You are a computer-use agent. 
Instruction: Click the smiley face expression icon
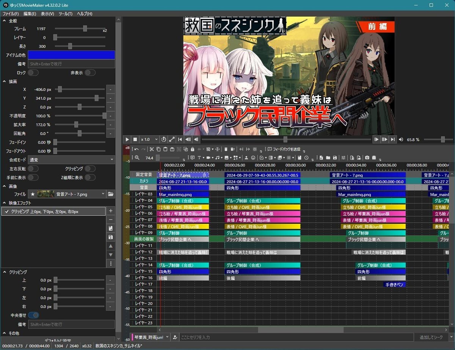tap(253, 158)
